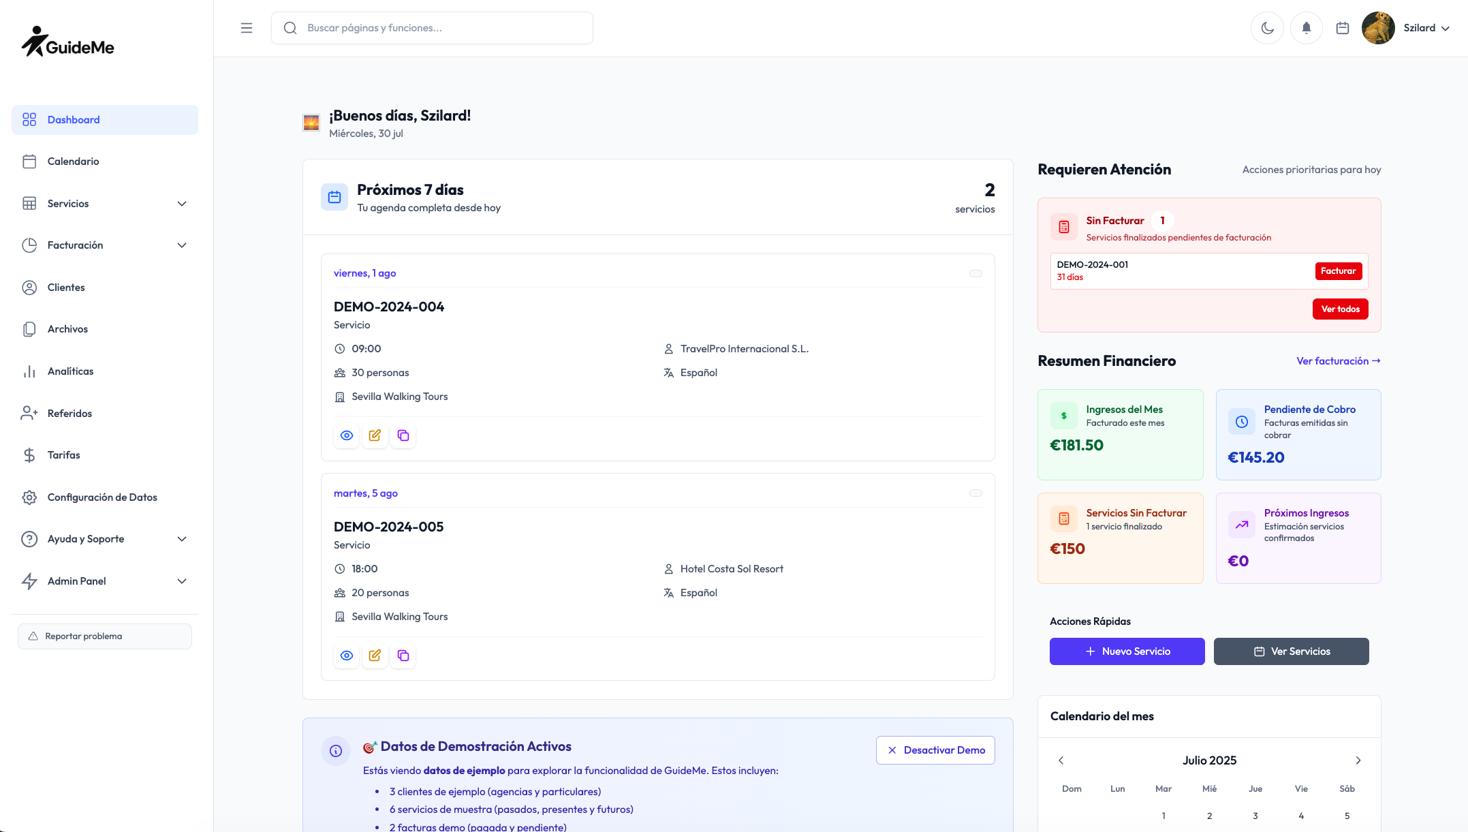Viewport: 1468px width, 832px height.
Task: Go to previous month in calendar
Action: (x=1061, y=760)
